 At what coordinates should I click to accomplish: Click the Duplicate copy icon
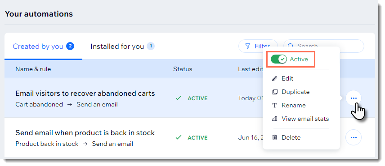(x=275, y=92)
